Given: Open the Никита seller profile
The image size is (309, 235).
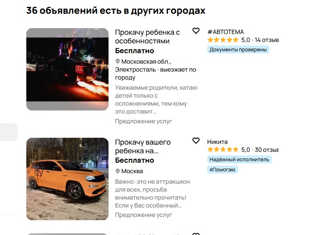Looking at the screenshot, I should [217, 142].
